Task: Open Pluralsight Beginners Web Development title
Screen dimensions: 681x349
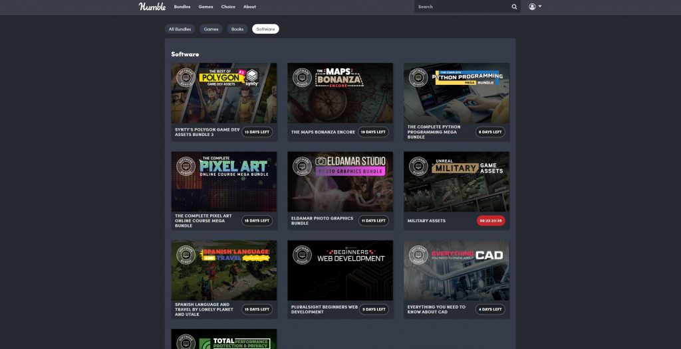Action: coord(325,310)
